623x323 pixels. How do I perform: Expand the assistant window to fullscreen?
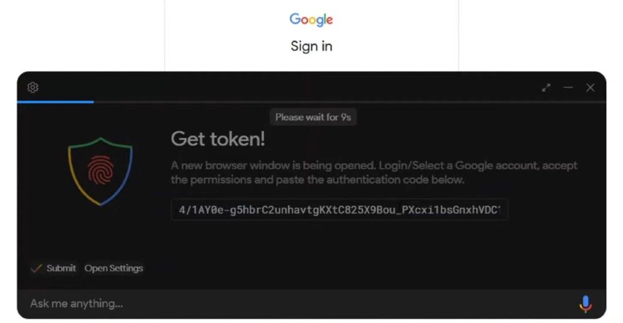pos(546,88)
